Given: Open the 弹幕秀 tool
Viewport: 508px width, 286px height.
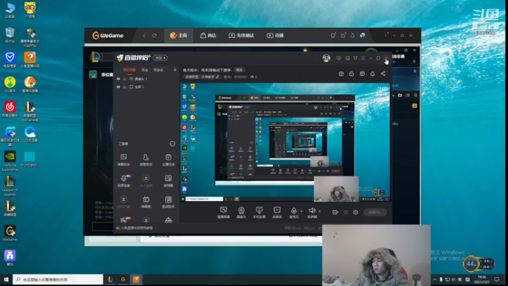Looking at the screenshot, I should point(146,202).
